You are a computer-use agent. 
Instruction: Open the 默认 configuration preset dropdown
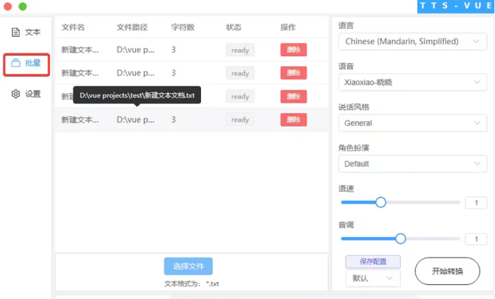[x=372, y=278]
